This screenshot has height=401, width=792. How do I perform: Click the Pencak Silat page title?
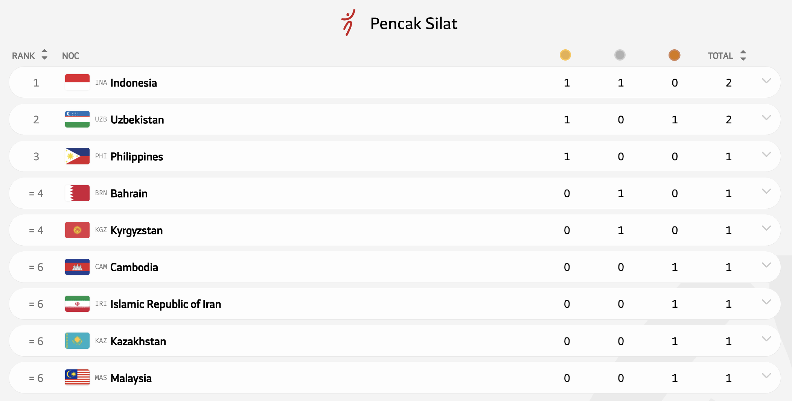413,23
